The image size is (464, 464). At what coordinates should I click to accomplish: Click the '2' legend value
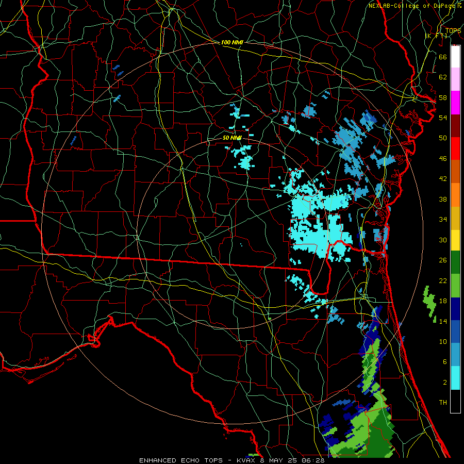(x=444, y=383)
